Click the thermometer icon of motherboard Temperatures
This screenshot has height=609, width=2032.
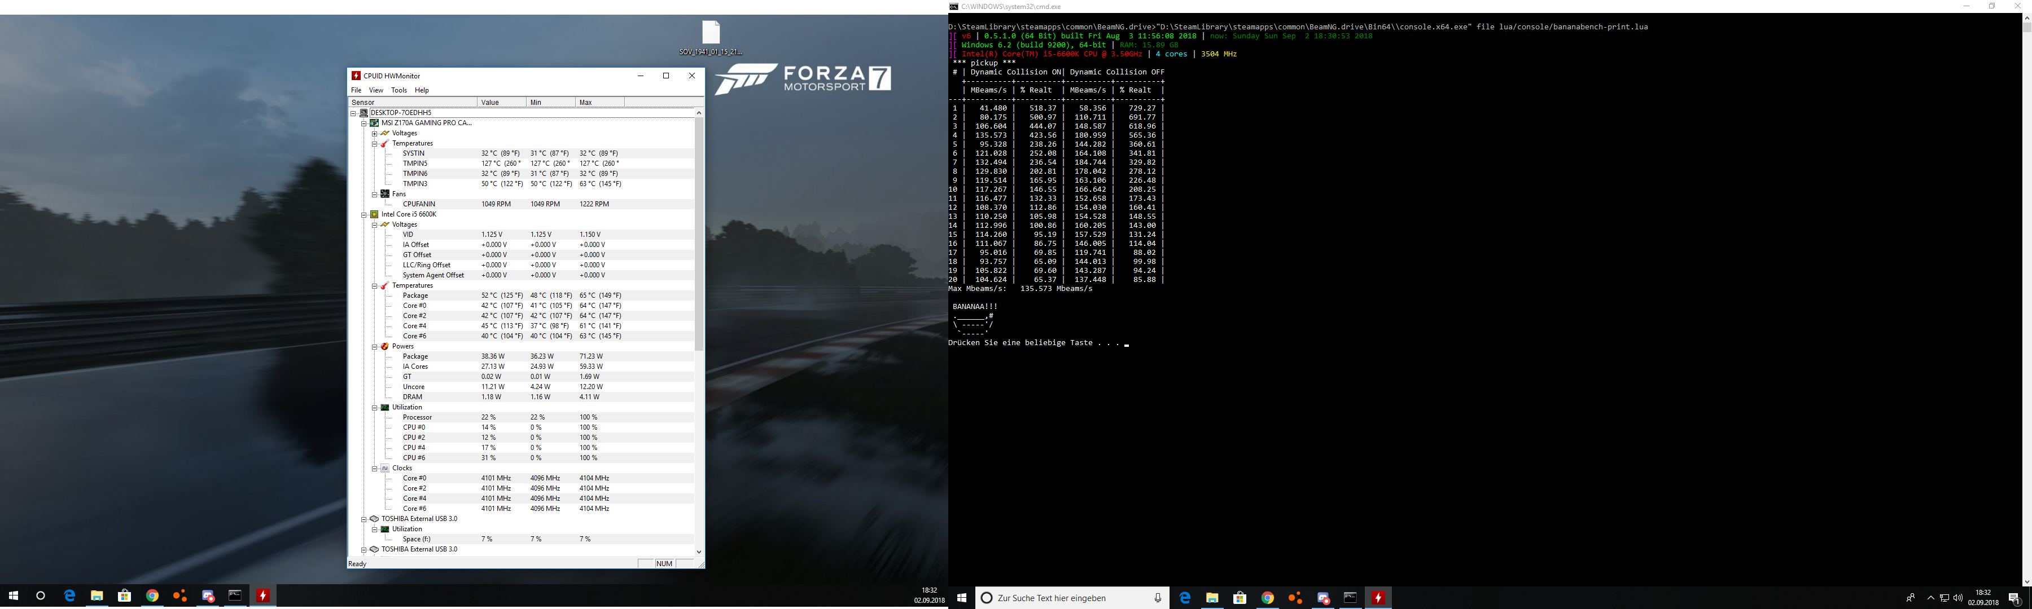(x=385, y=143)
